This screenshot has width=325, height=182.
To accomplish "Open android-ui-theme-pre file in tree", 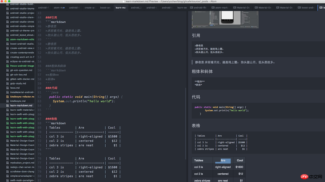I will tap(22, 31).
